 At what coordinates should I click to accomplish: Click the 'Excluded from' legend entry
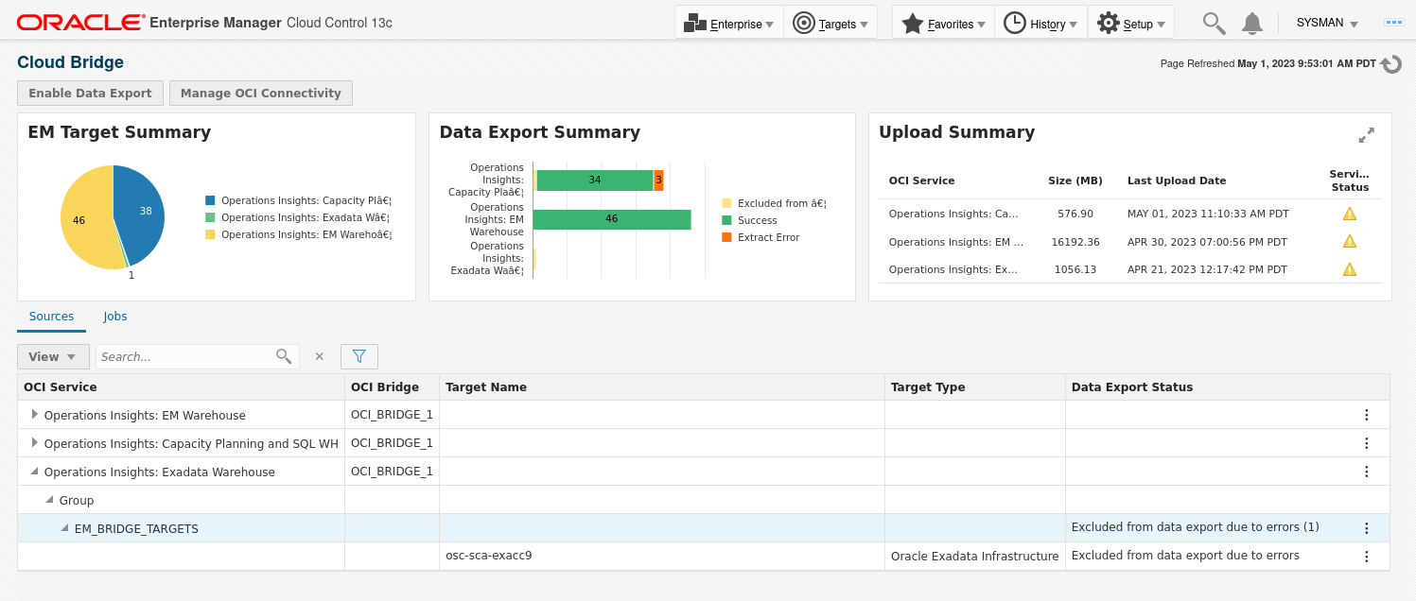click(x=774, y=203)
